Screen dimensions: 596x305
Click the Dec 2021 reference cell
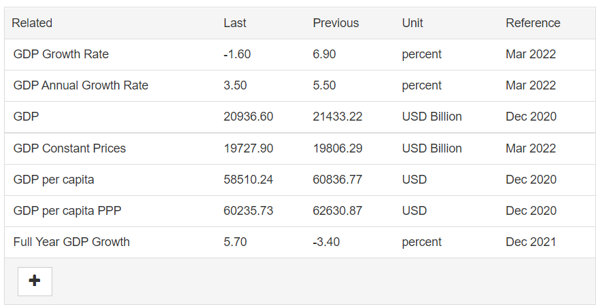(531, 242)
